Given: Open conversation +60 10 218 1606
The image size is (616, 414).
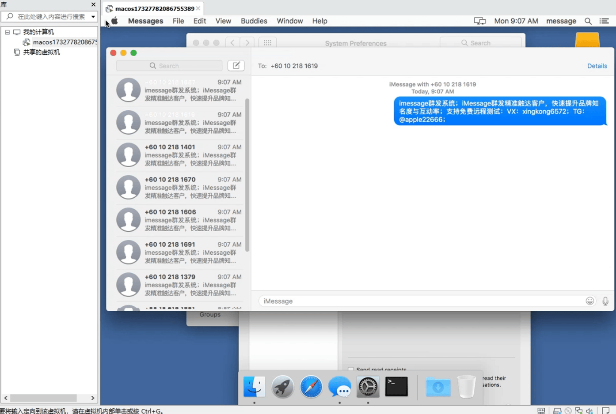Looking at the screenshot, I should (x=179, y=220).
